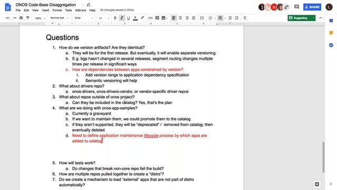Open the Normal text style dropdown
Screen dimensions: 337x190
(x=60, y=18)
